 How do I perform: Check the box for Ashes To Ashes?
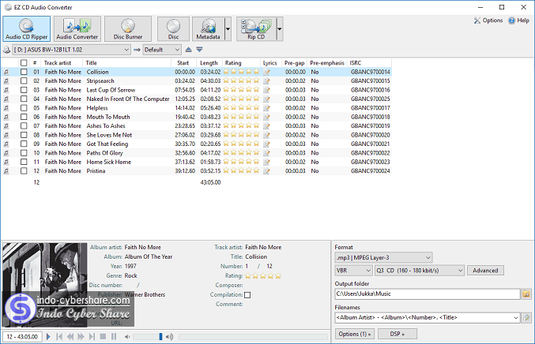pyautogui.click(x=24, y=125)
